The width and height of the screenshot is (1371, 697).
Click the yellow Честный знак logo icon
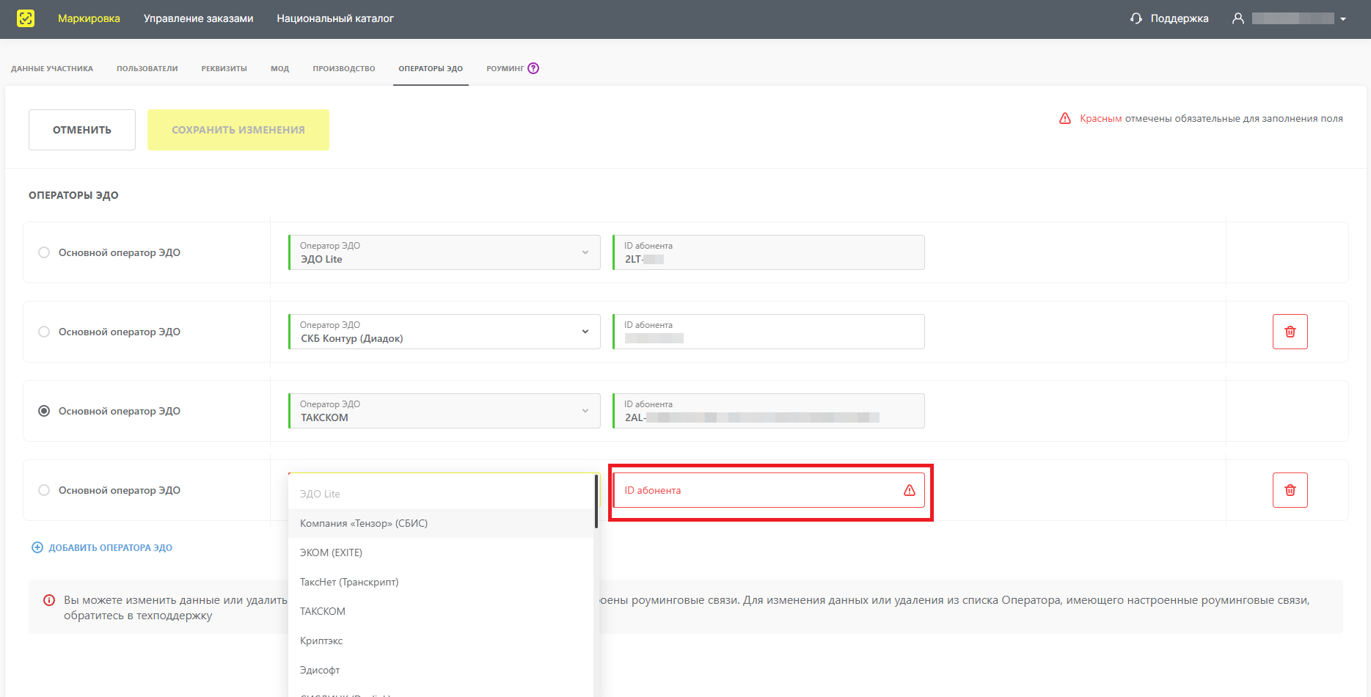point(26,18)
